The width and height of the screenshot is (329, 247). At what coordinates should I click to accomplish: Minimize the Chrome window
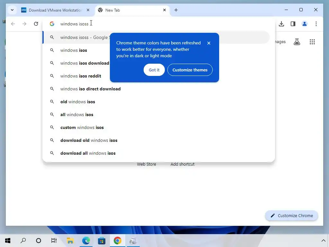tap(286, 10)
